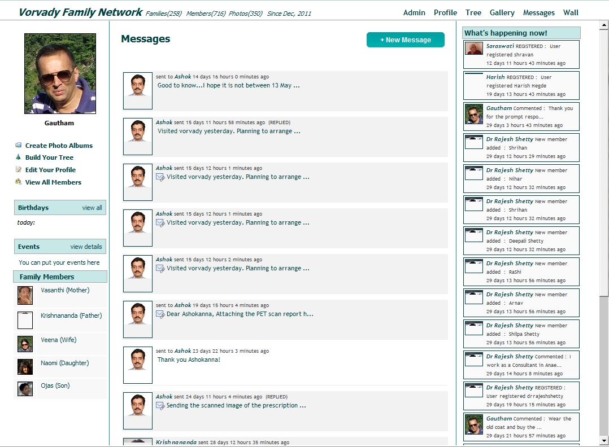Click Vasanthi (Mother) family member photo
The image size is (609, 447).
tap(25, 295)
